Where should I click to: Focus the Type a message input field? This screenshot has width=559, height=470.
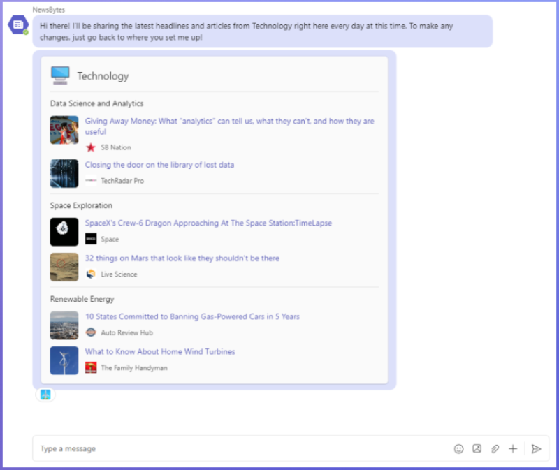242,448
